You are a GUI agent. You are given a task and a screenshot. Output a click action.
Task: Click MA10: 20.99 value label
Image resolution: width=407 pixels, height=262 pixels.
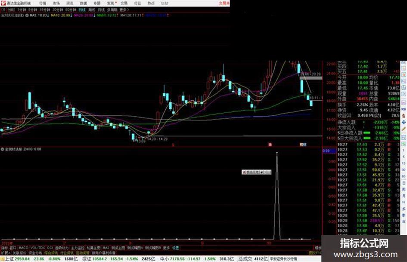(61, 15)
